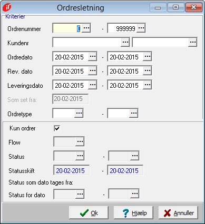Click Statusskift to date field
The width and height of the screenshot is (205, 224).
tap(125, 170)
